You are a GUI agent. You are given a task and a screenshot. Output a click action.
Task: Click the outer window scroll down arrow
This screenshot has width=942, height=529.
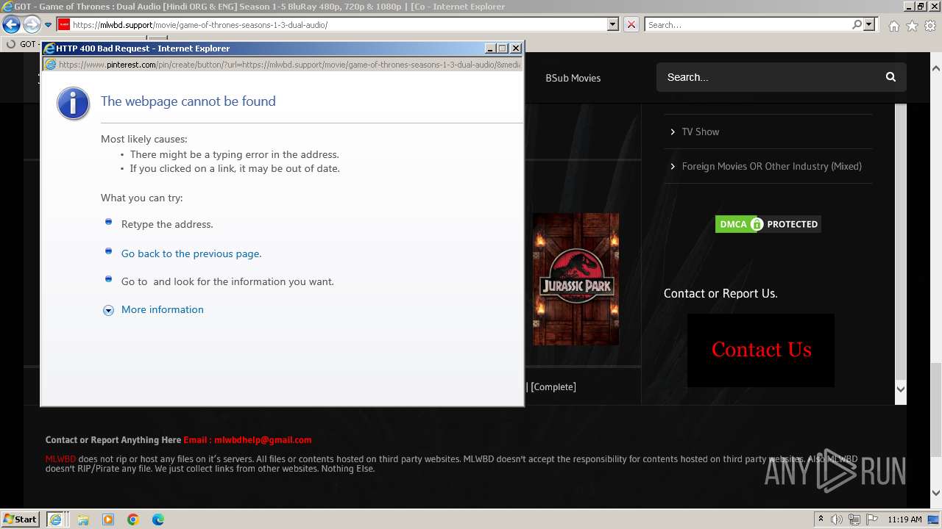[936, 493]
